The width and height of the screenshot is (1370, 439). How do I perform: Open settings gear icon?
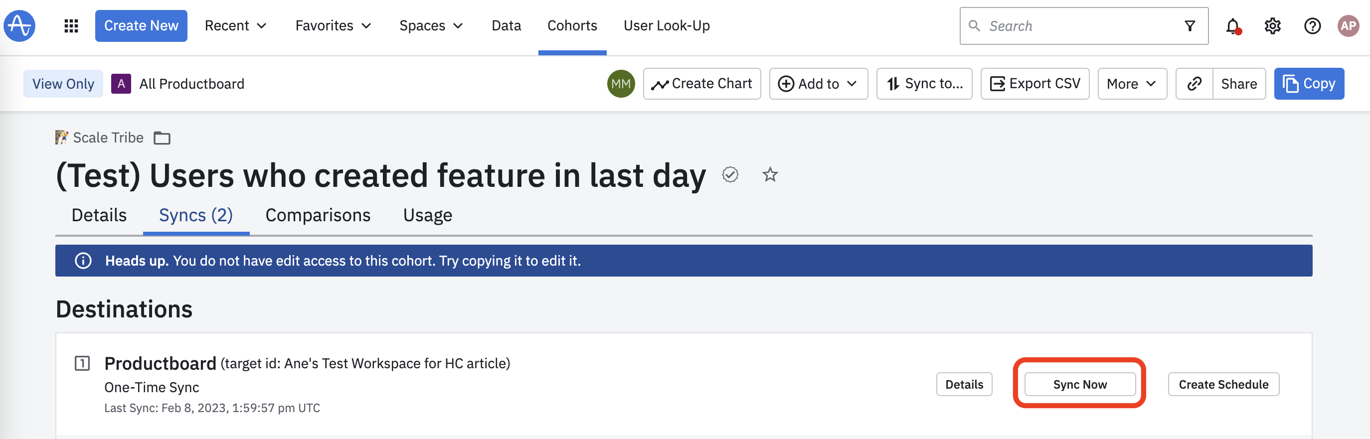[1273, 26]
